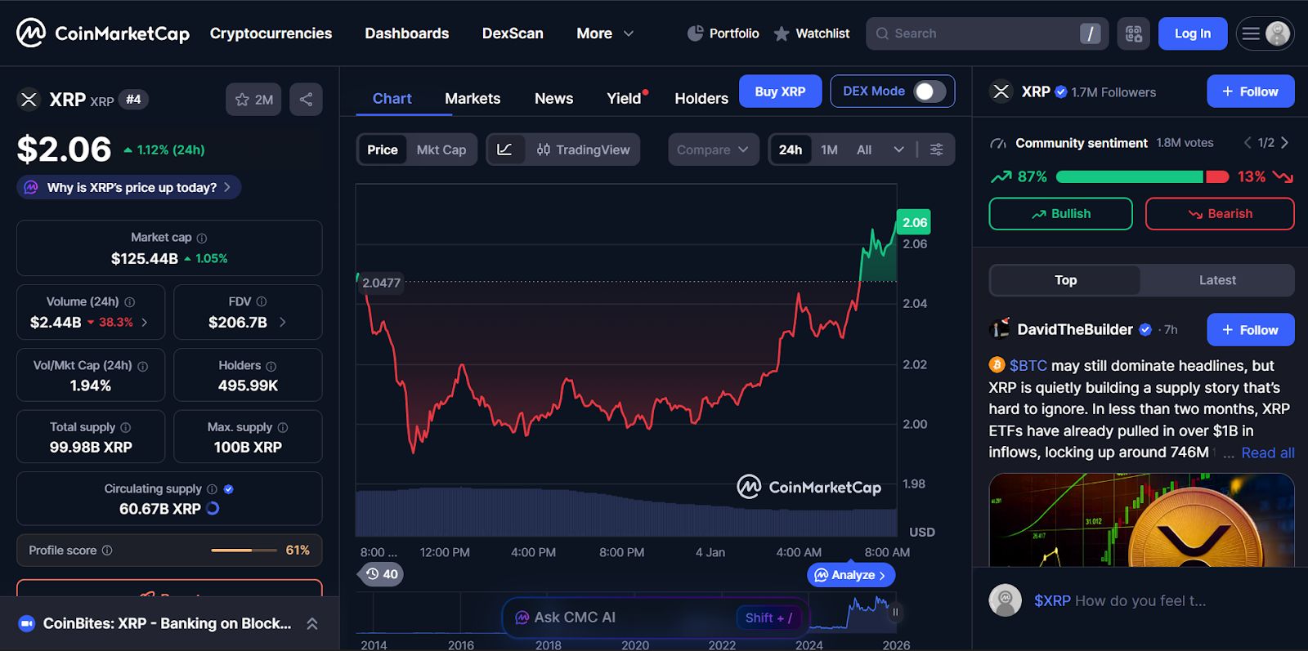Expand Volume (24h) details chevron
1308x651 pixels.
145,323
